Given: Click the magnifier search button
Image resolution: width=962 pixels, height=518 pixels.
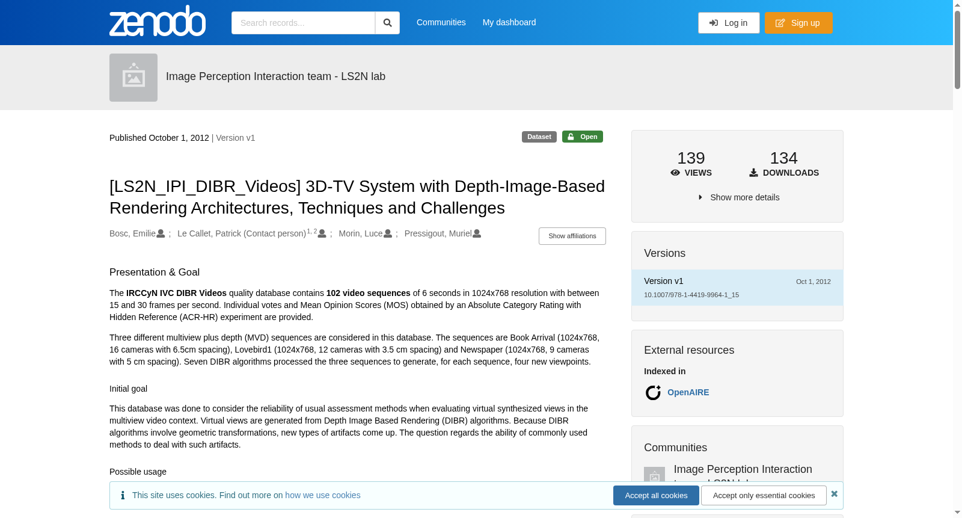Looking at the screenshot, I should click(387, 23).
